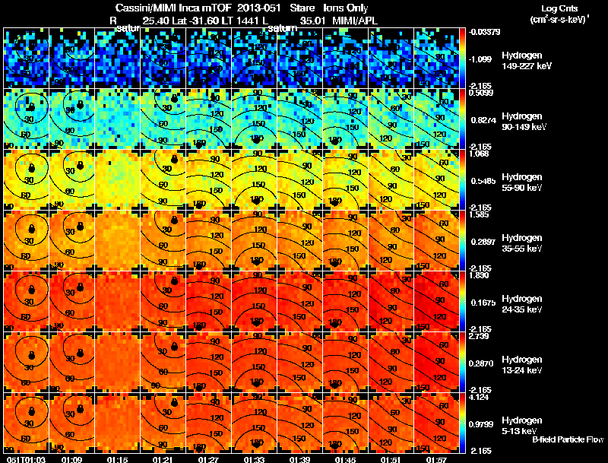
Task: Click the '1.068' color scale value
Action: tap(479, 154)
